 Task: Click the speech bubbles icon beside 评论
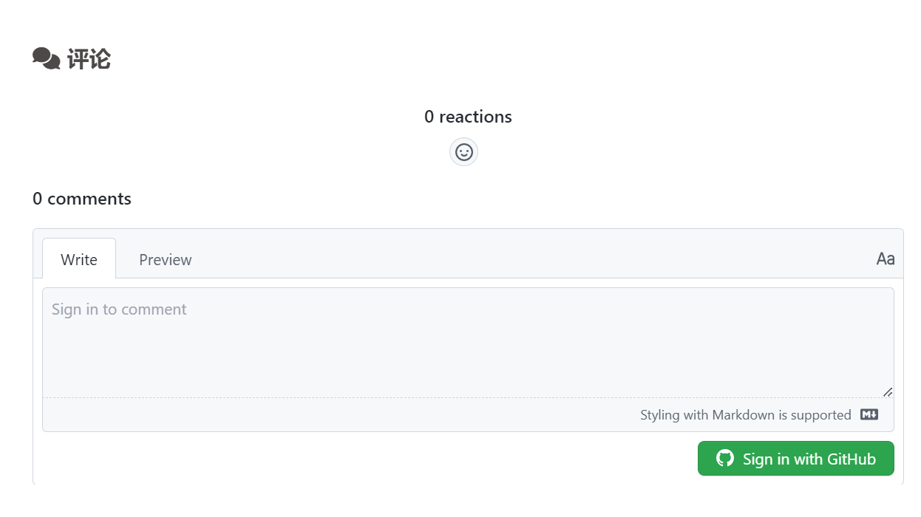pyautogui.click(x=46, y=58)
